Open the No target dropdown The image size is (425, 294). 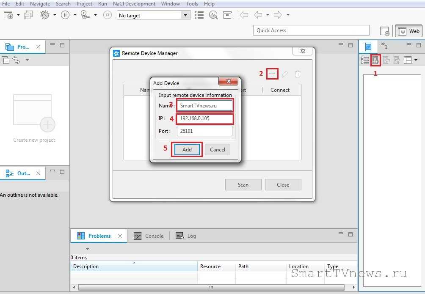click(x=185, y=15)
